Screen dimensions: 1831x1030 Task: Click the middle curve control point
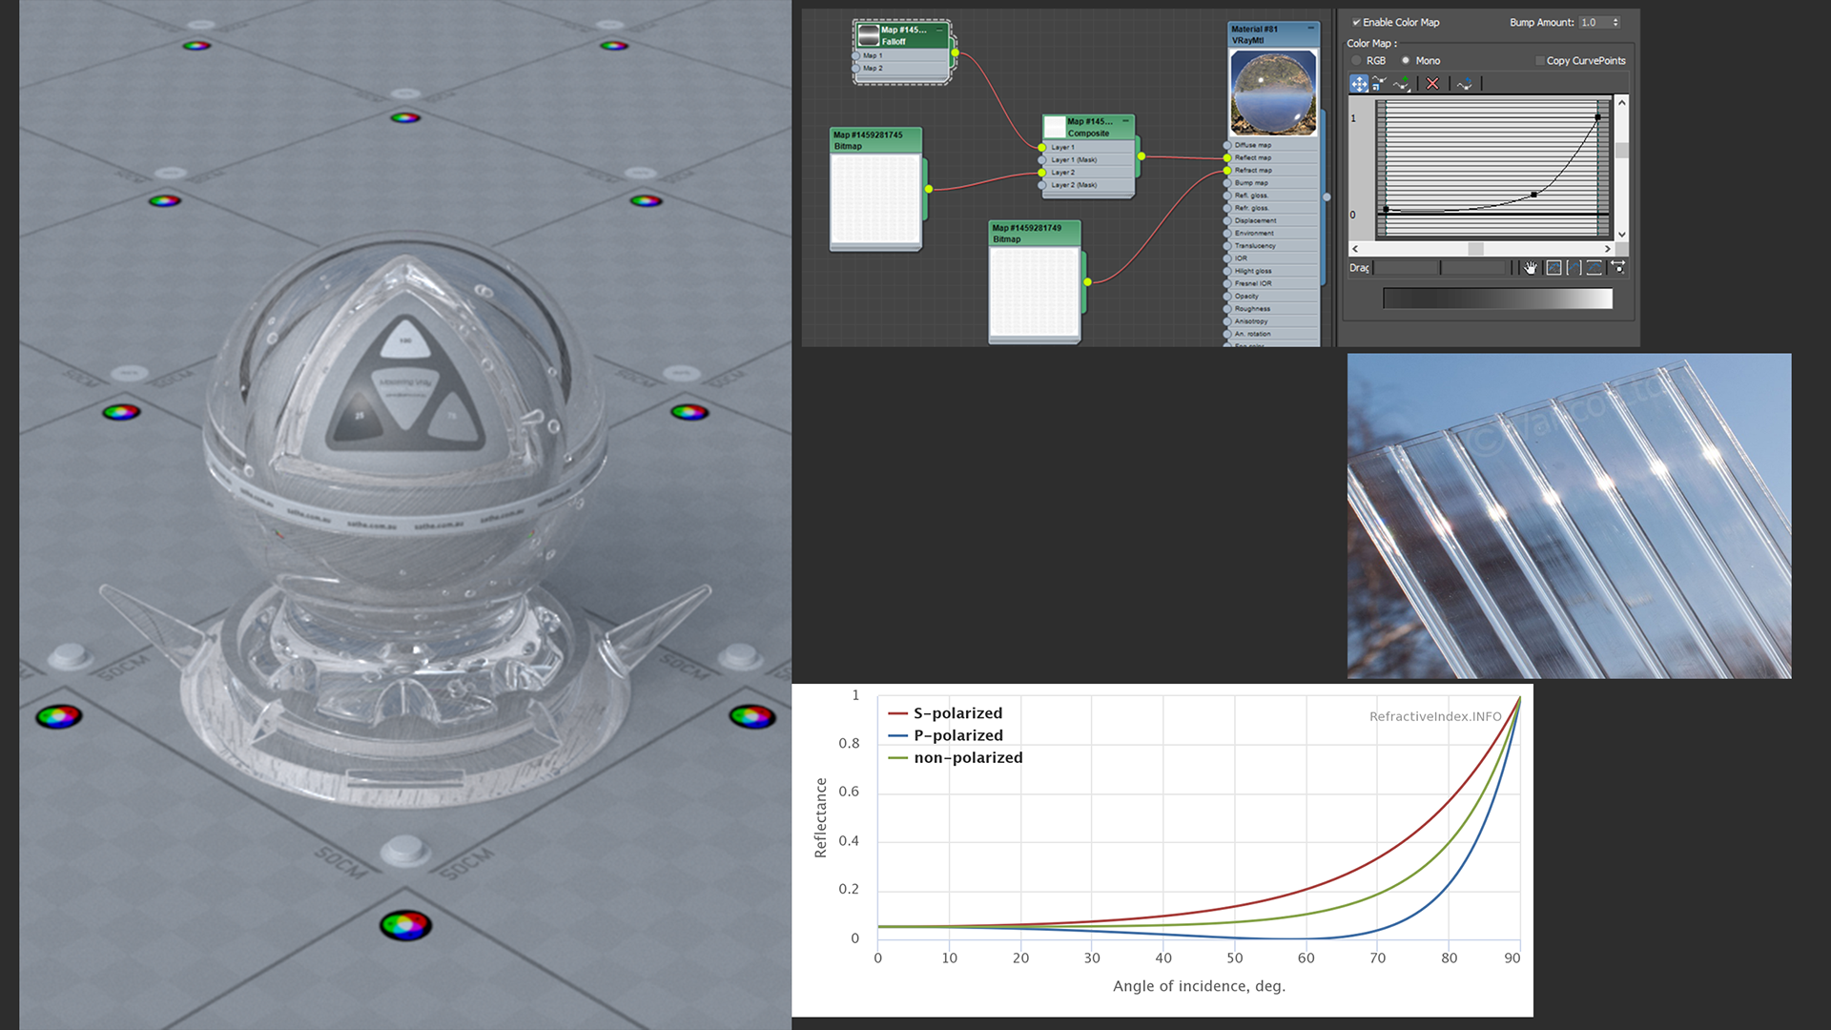tap(1533, 195)
